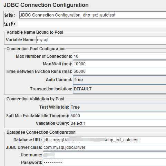Click the 名称 name input field

coord(92,15)
